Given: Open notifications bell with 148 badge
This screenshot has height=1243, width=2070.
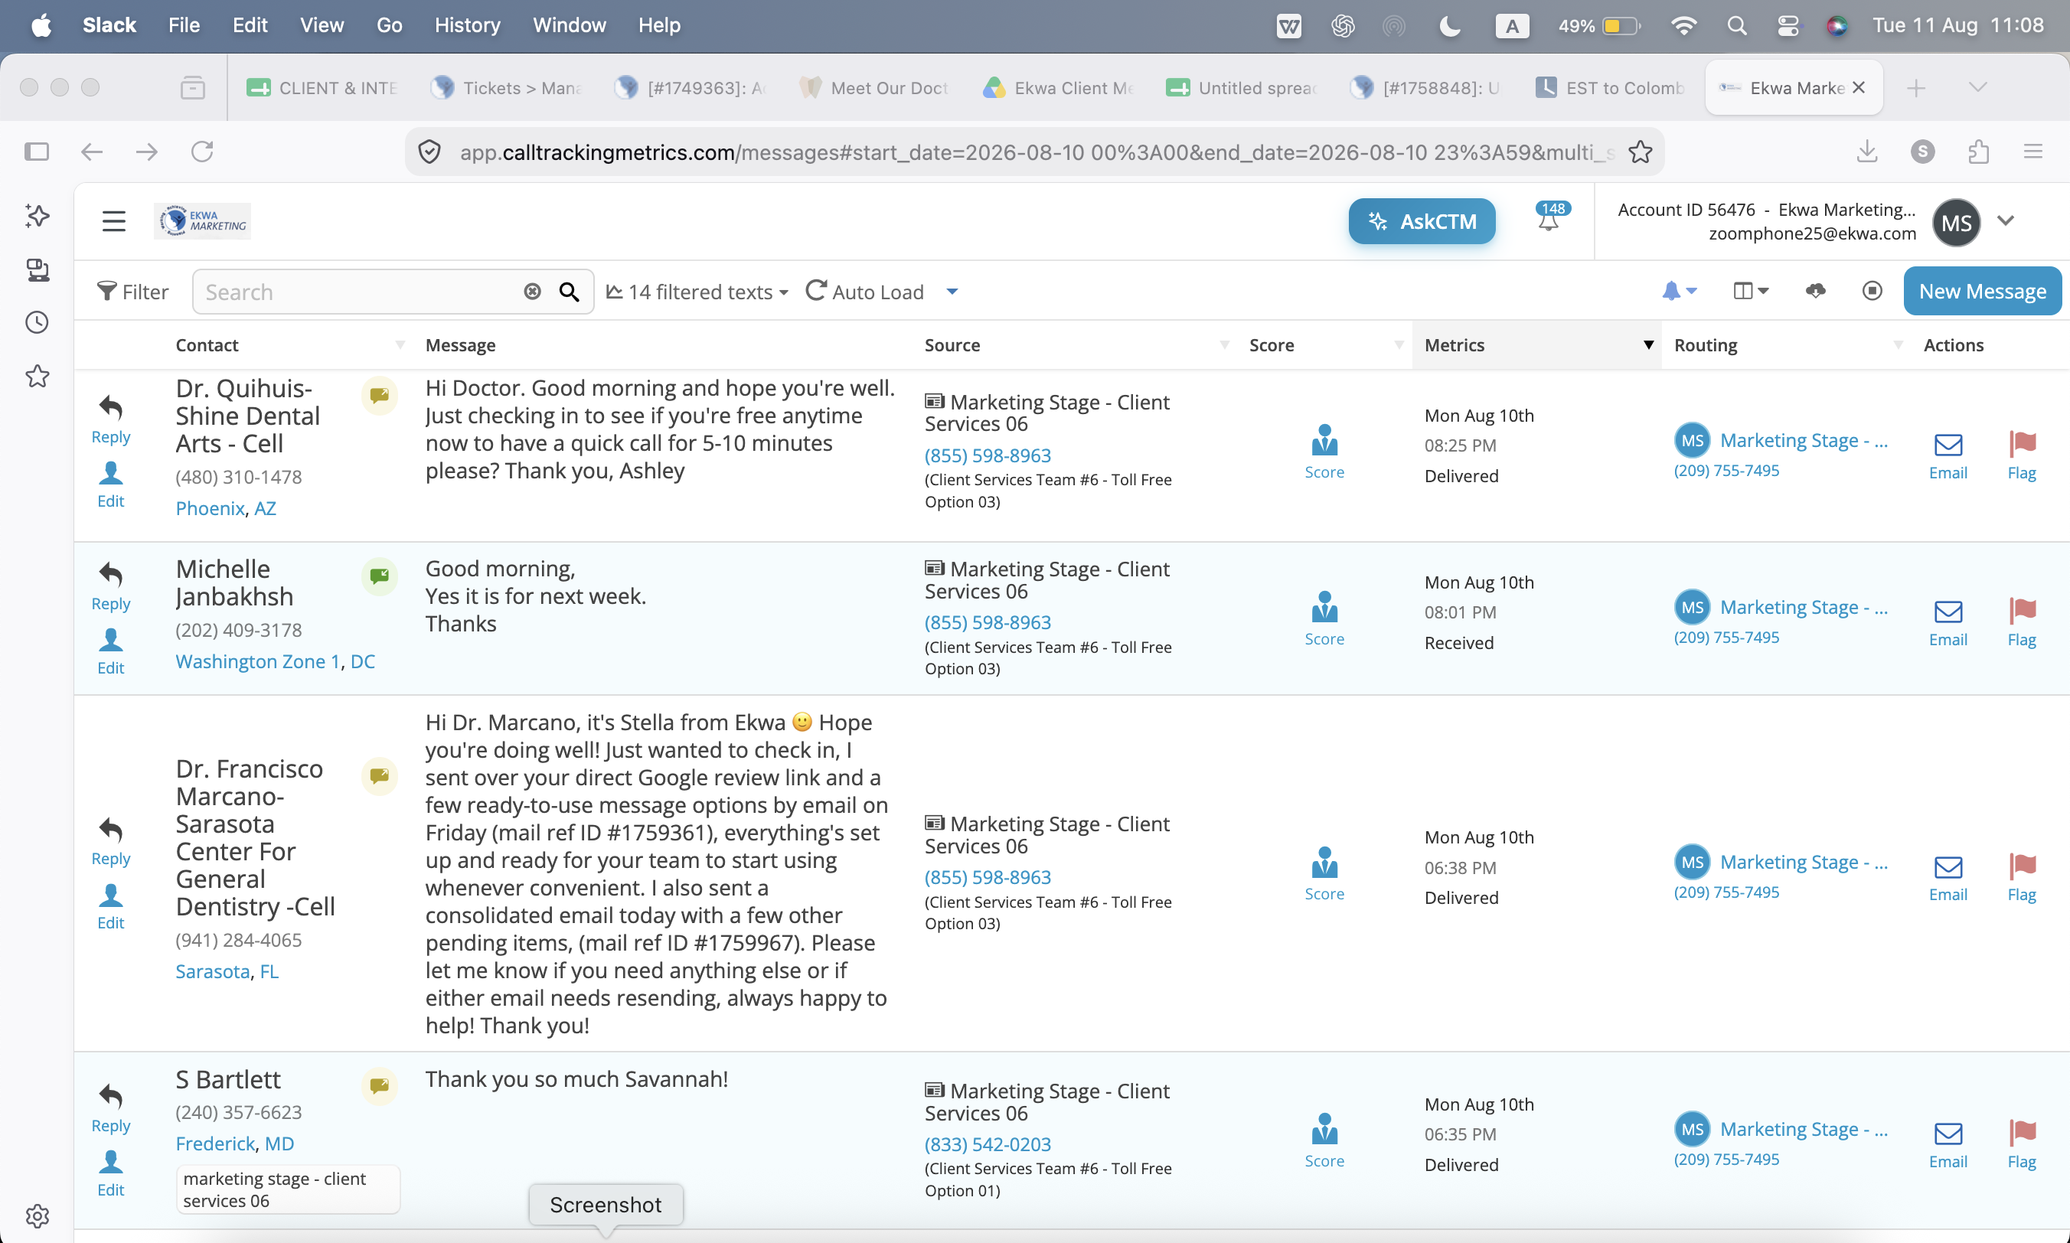Looking at the screenshot, I should (1549, 217).
